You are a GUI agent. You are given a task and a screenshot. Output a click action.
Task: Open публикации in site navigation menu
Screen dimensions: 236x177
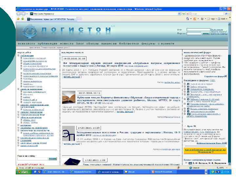[48, 44]
